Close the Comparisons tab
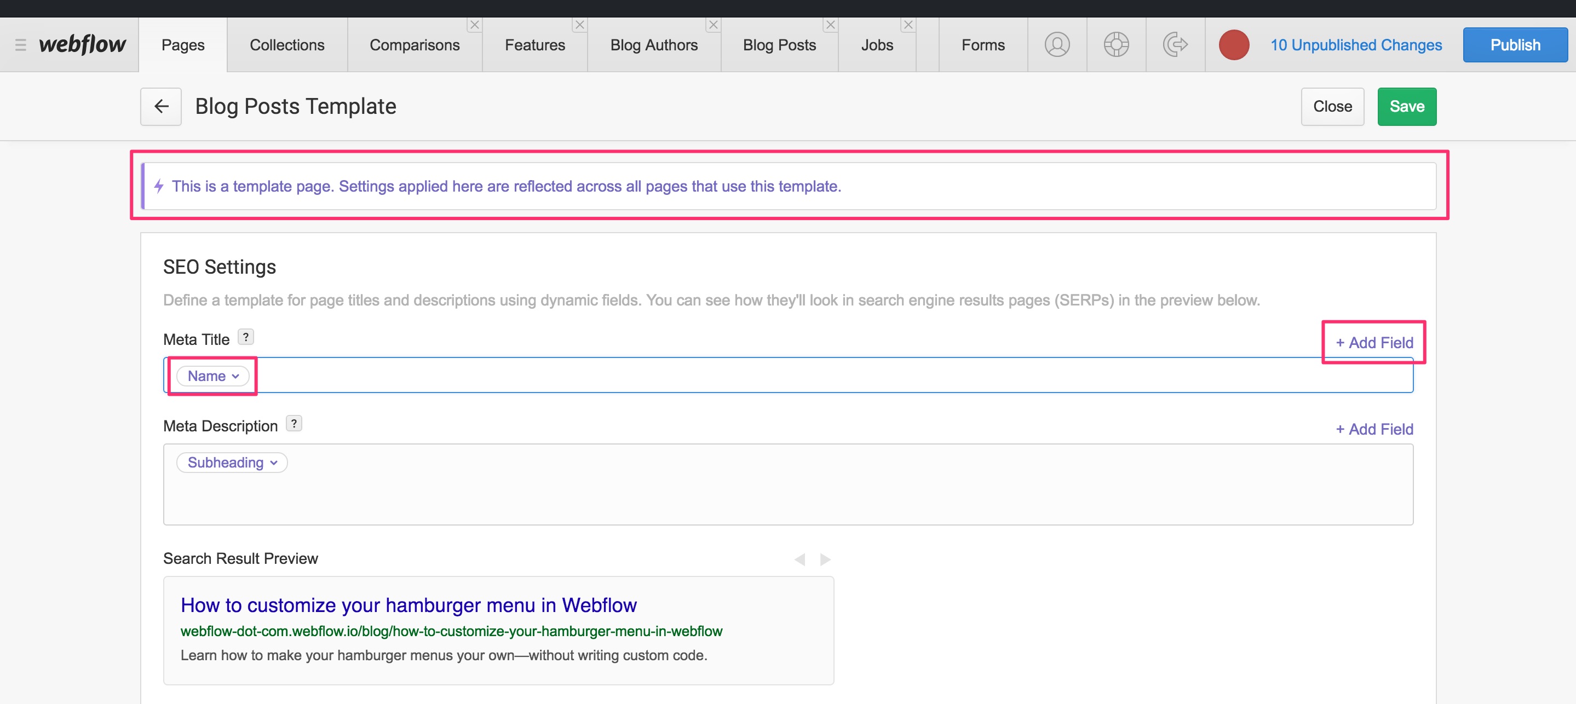Screen dimensions: 1576x704 474,25
